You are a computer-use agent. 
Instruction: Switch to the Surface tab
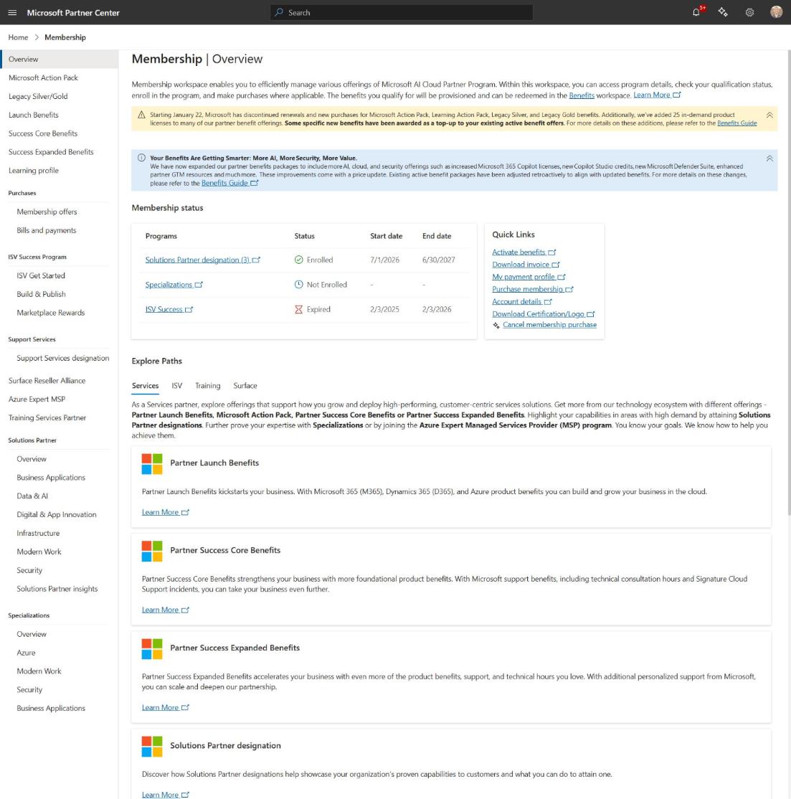245,386
